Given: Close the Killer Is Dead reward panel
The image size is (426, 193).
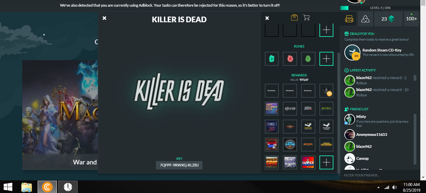Looking at the screenshot, I should (x=104, y=18).
